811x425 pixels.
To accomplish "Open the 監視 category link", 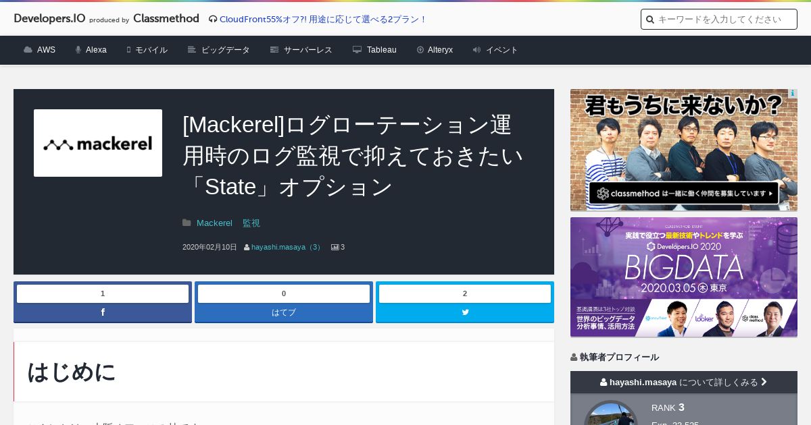I will [x=251, y=223].
